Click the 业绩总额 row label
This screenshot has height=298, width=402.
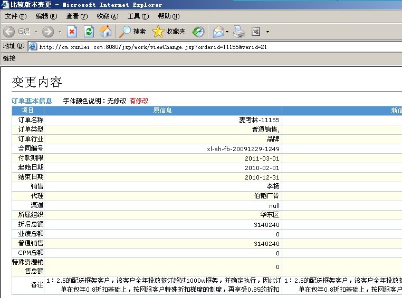pyautogui.click(x=31, y=234)
